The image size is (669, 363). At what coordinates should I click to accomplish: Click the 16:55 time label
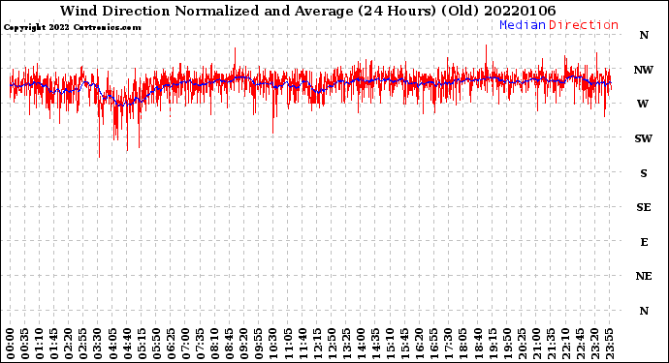434,344
